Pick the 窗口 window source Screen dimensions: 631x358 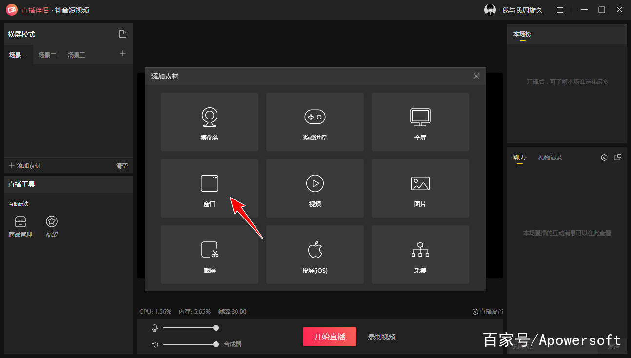click(210, 188)
